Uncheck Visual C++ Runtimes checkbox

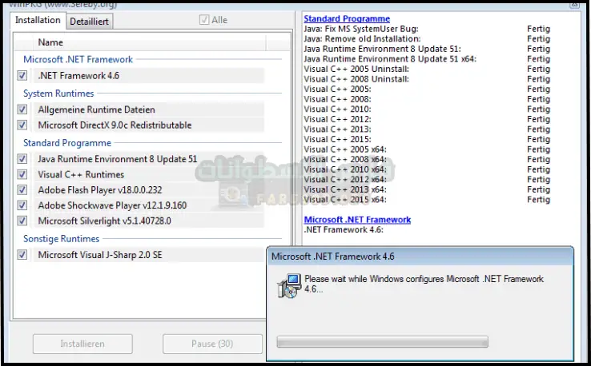22,174
